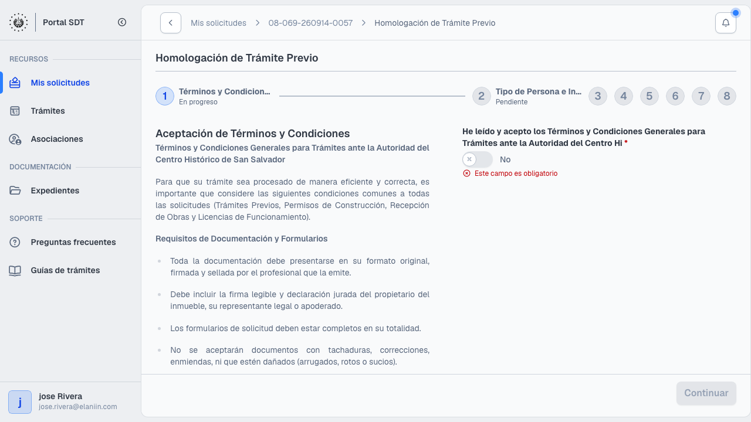Image resolution: width=751 pixels, height=422 pixels.
Task: Open Preguntas frecuentes in the sidebar
Action: (70, 242)
